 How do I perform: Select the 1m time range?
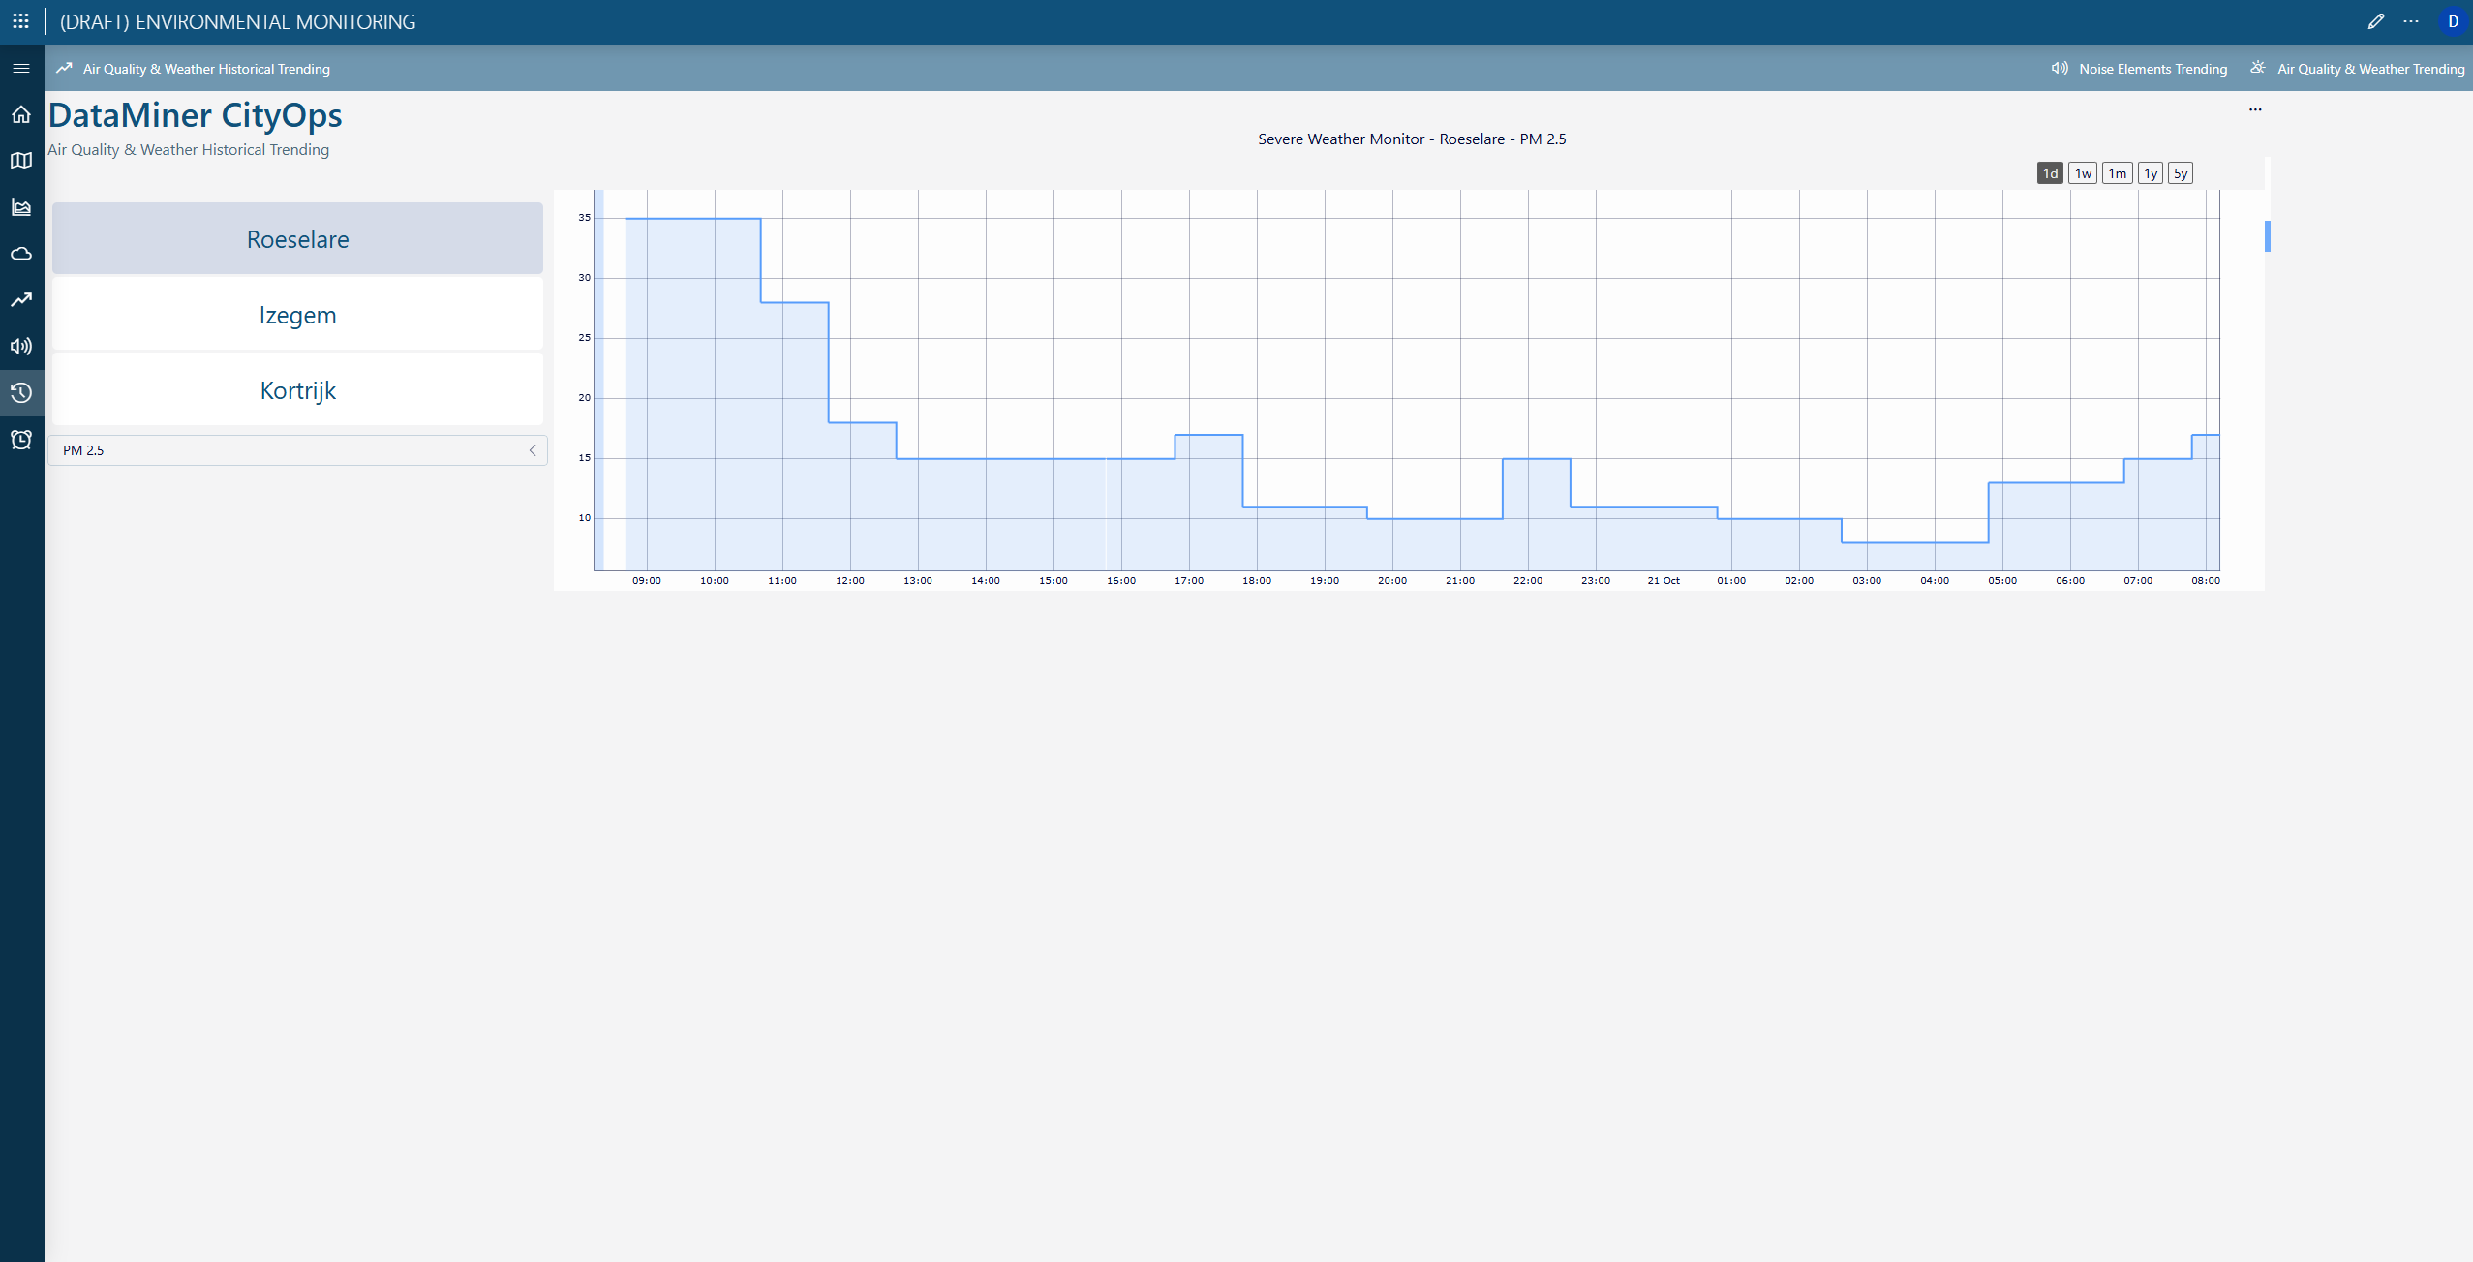[2117, 173]
